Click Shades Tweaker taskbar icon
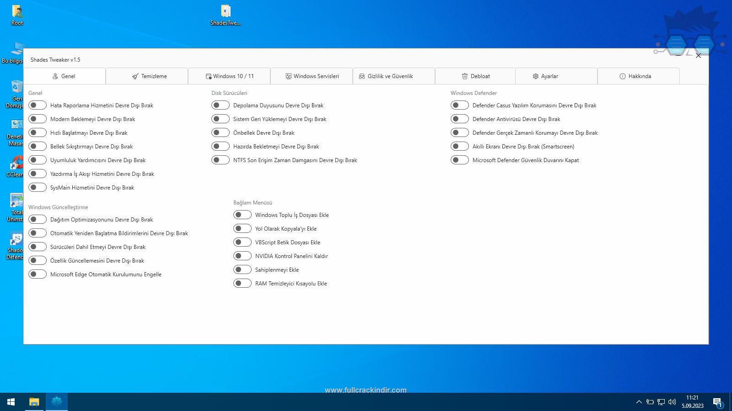This screenshot has height=411, width=732. click(x=57, y=402)
